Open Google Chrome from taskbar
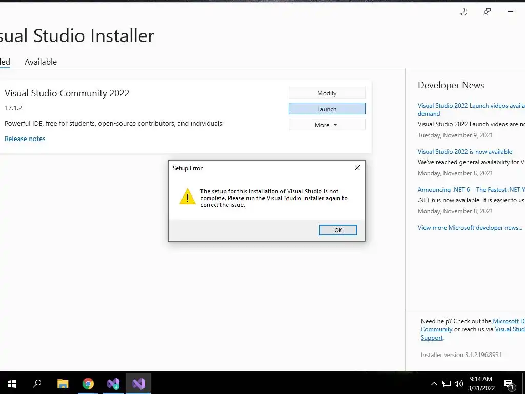The image size is (525, 394). tap(88, 383)
